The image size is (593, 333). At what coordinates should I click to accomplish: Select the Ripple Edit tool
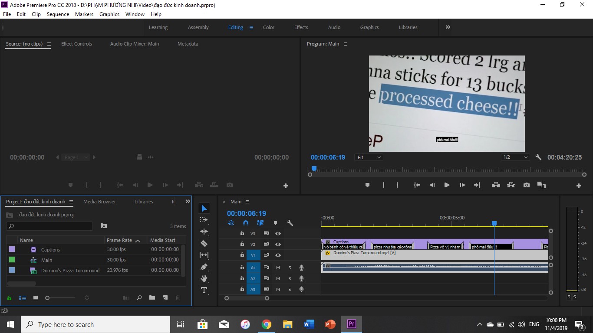tap(204, 232)
